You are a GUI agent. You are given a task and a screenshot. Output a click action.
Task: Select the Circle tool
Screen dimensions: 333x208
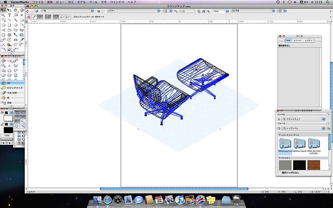coord(9,25)
